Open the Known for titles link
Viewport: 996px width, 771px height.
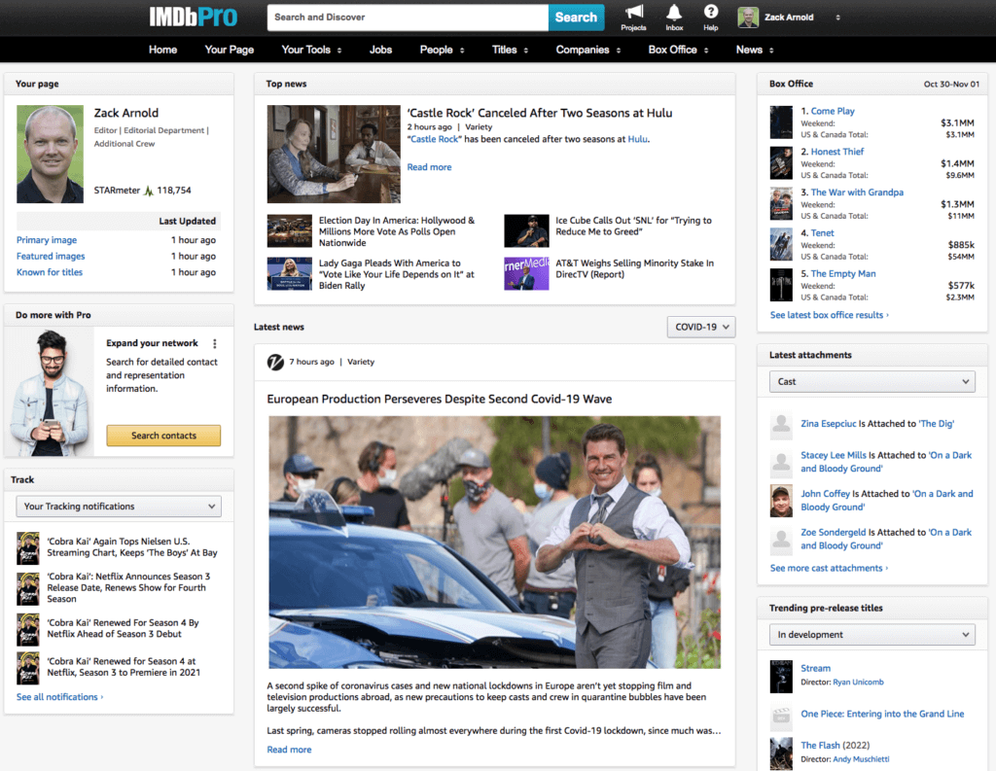[50, 272]
